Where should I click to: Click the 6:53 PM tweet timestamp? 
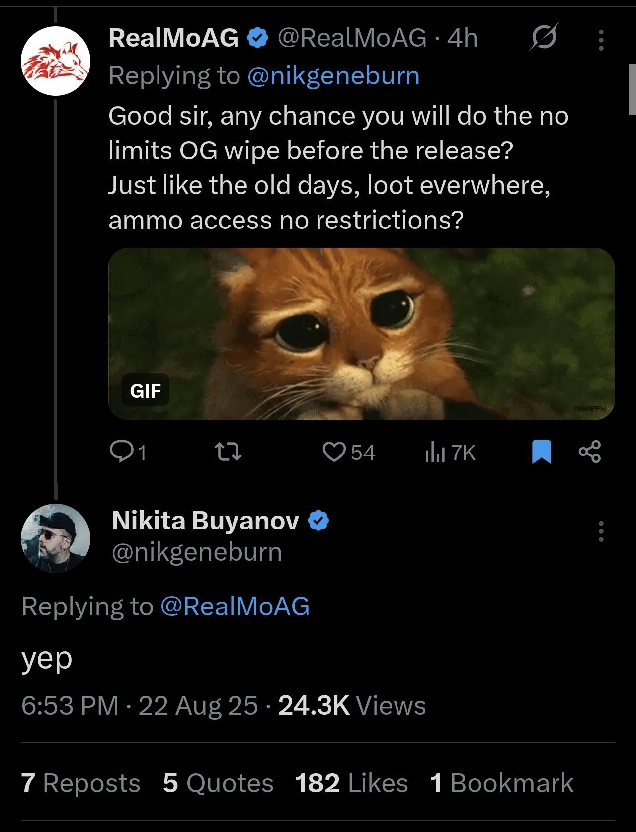click(70, 705)
